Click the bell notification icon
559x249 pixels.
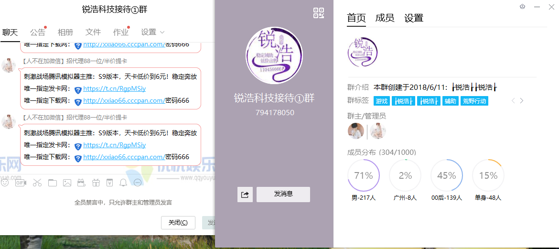click(123, 183)
